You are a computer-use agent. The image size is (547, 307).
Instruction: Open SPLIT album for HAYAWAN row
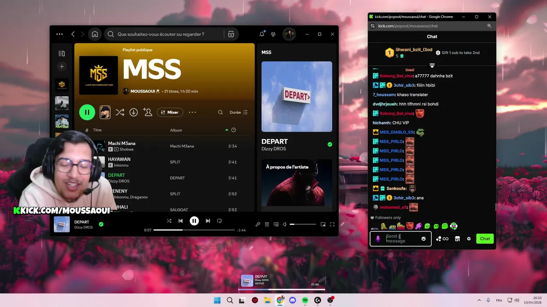[x=175, y=162]
